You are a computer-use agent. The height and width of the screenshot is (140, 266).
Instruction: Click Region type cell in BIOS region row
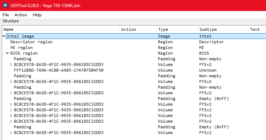[165, 53]
